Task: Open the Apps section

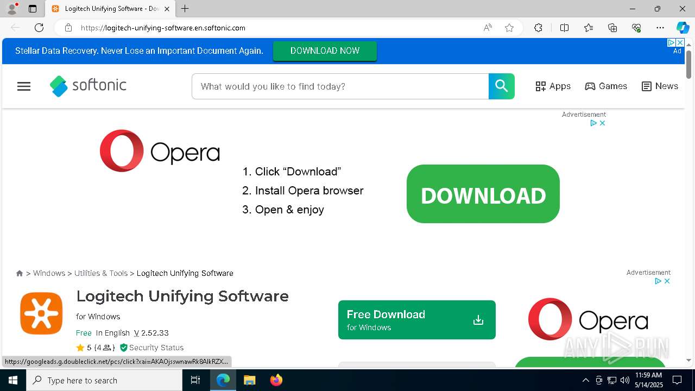Action: click(x=553, y=86)
